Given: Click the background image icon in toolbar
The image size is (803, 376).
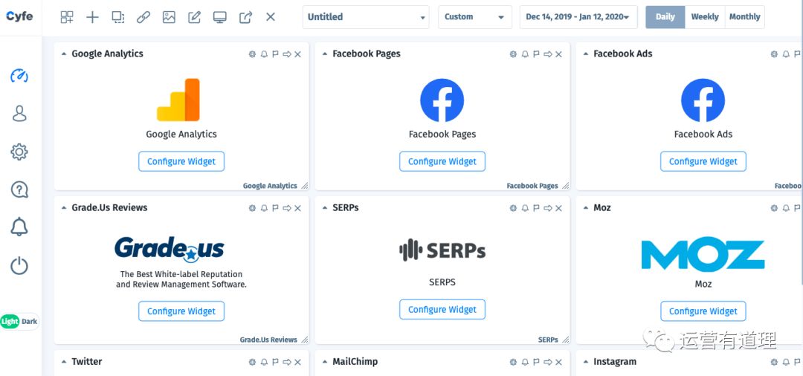Looking at the screenshot, I should point(169,17).
